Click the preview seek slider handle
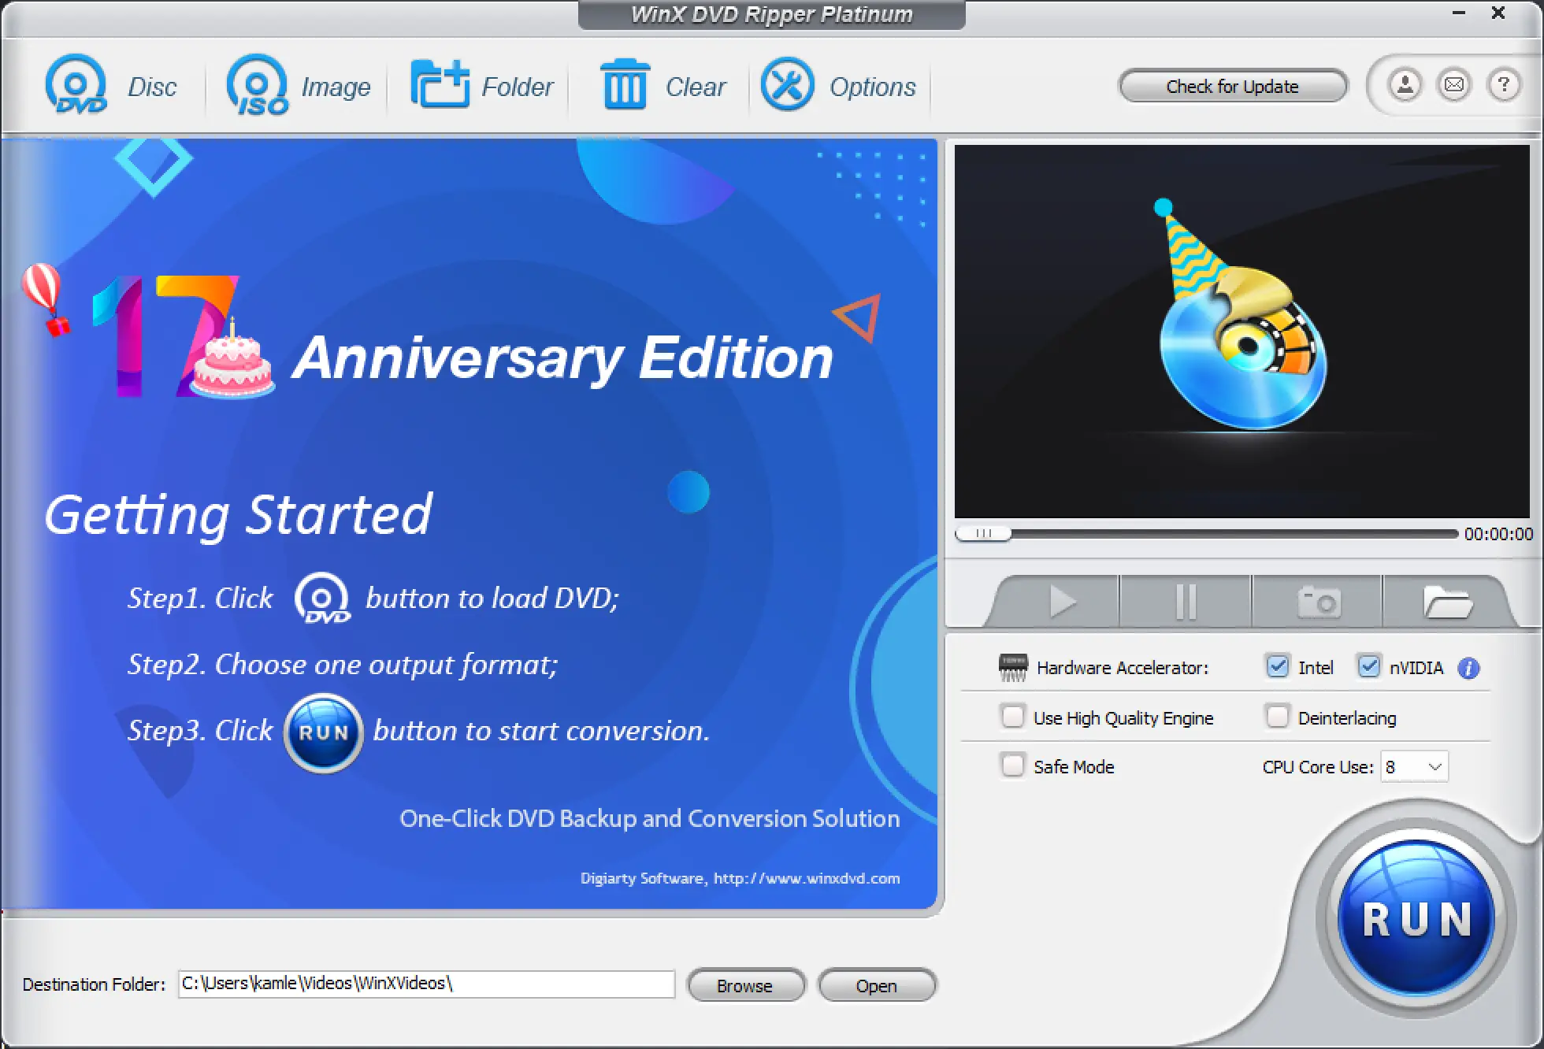This screenshot has height=1049, width=1544. 983,533
